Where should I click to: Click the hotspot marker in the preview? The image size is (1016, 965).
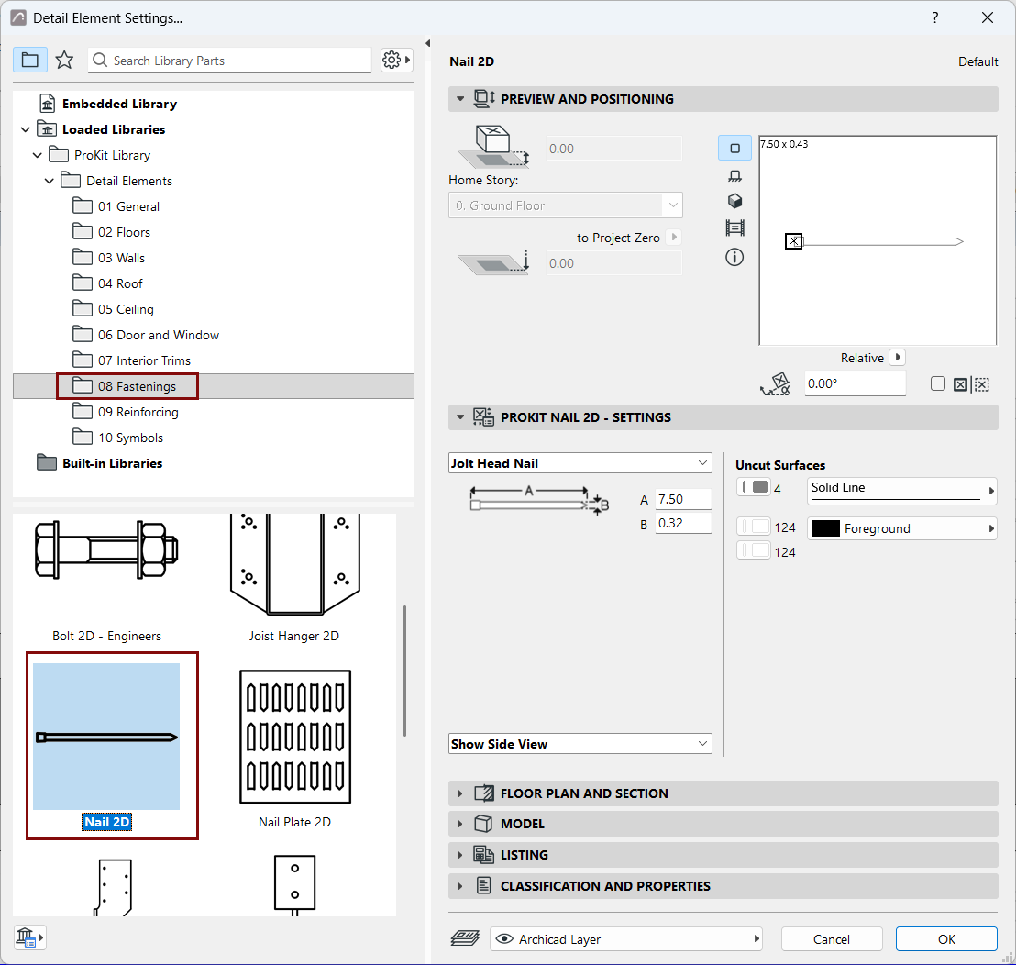pos(793,241)
